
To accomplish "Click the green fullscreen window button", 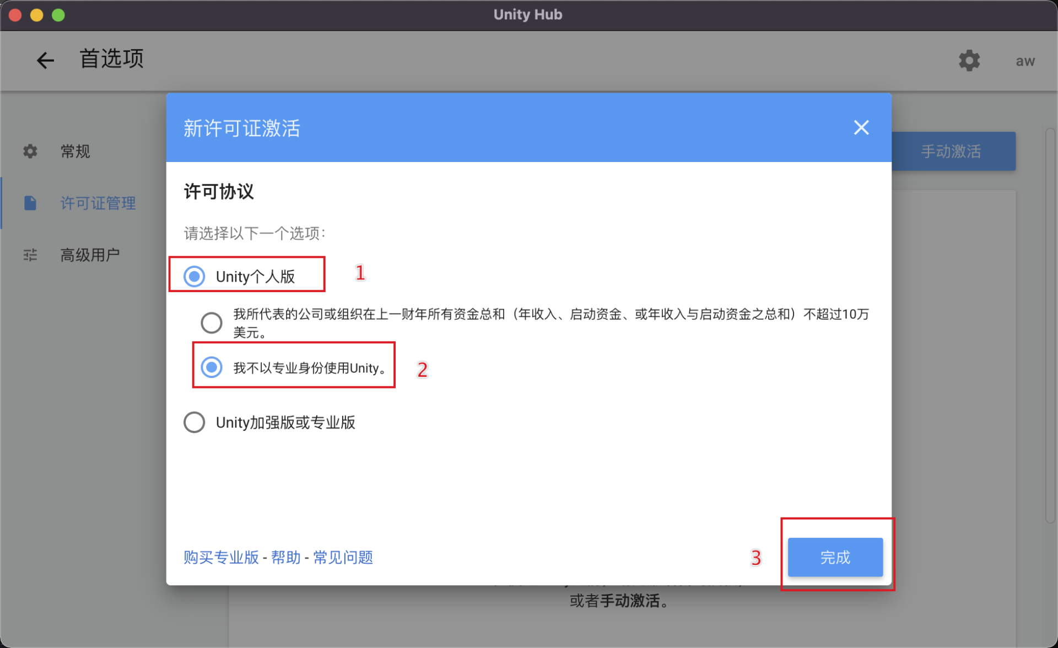I will click(58, 15).
